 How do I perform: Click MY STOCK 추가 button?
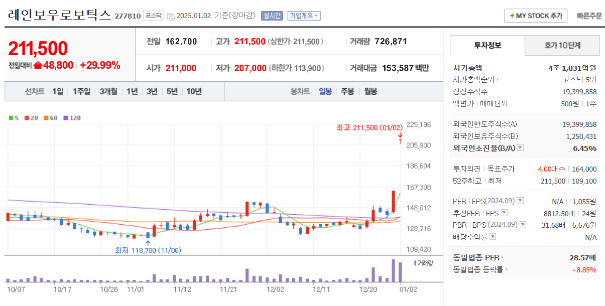[x=536, y=16]
